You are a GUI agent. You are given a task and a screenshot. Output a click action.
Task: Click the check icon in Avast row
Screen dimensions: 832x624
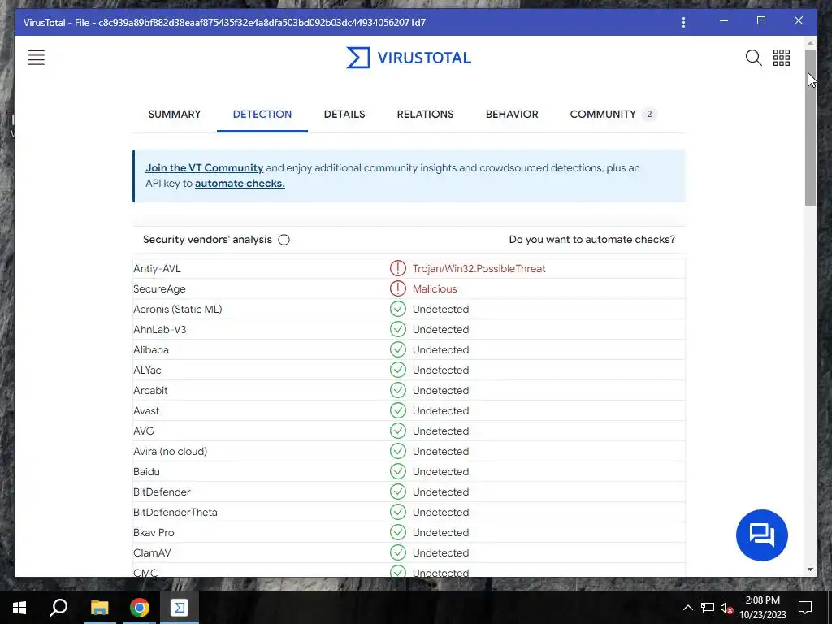(x=397, y=410)
